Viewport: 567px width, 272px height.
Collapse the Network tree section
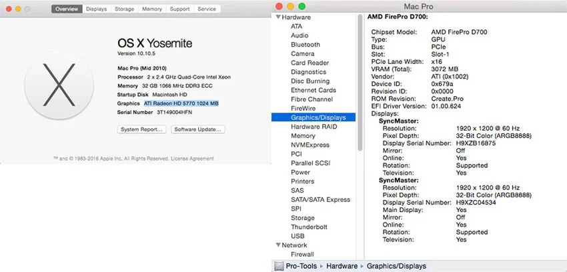click(x=278, y=245)
